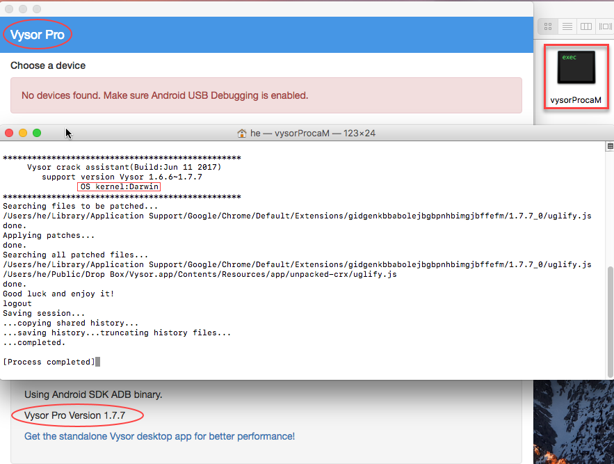Click the 'Searching files to be patched...' line

point(80,206)
